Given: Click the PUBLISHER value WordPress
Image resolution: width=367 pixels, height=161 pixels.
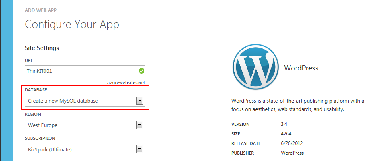Looking at the screenshot, I should (x=292, y=153).
